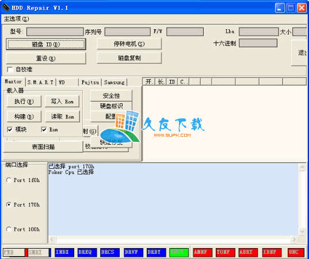Click the ID column header

coord(172,82)
